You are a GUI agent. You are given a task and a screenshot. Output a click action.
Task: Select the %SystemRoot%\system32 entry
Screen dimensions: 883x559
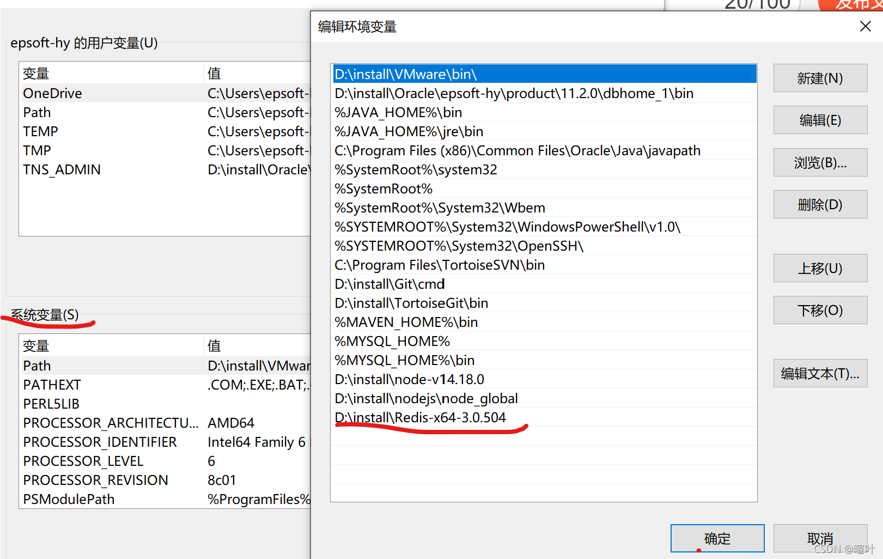tap(544, 169)
